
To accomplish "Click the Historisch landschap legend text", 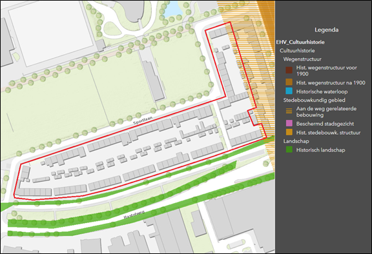I will pos(320,150).
